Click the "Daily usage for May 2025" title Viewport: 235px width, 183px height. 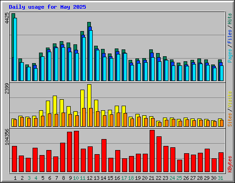pyautogui.click(x=47, y=7)
